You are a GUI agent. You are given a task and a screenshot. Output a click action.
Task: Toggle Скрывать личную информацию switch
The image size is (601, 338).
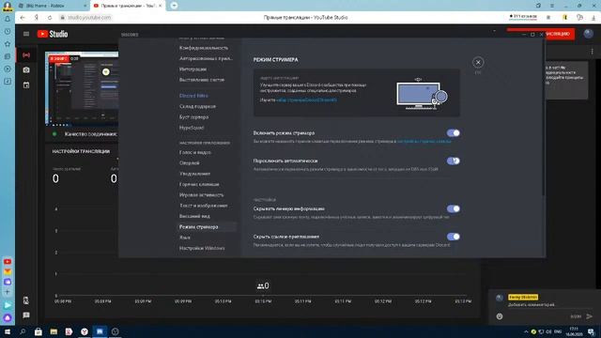pyautogui.click(x=453, y=208)
